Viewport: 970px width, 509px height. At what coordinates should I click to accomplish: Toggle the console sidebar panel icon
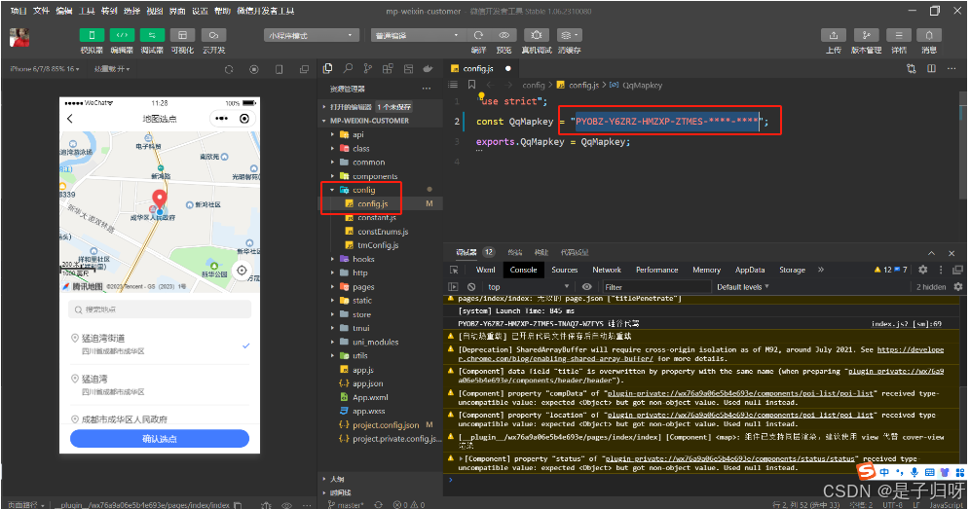click(x=453, y=287)
